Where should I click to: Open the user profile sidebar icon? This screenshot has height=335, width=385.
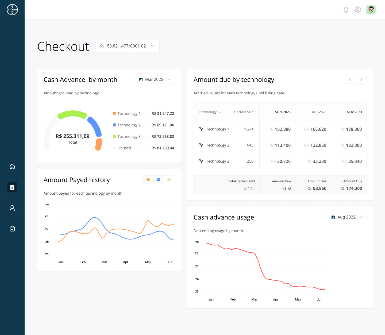click(x=12, y=208)
